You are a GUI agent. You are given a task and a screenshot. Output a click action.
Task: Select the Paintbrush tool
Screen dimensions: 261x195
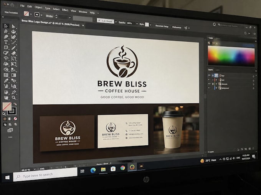click(13, 48)
